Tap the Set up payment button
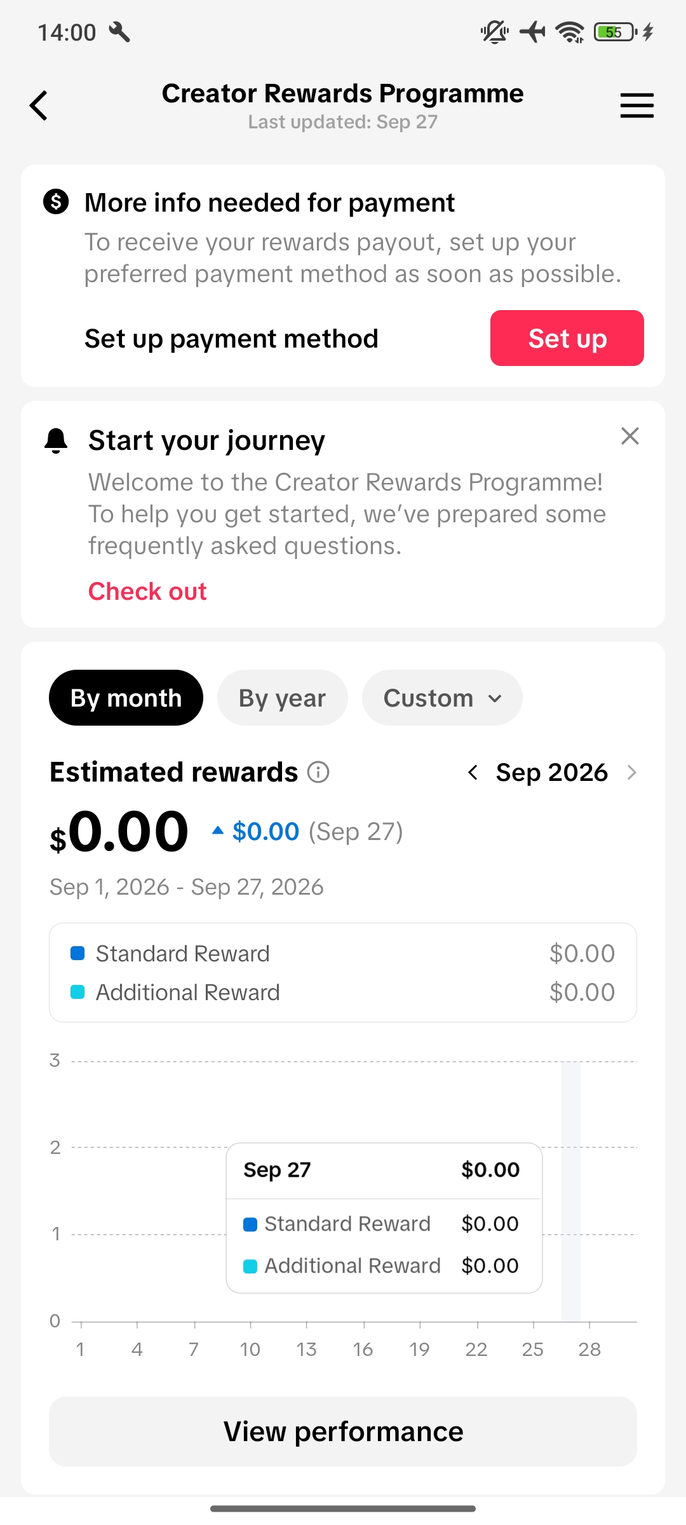The width and height of the screenshot is (686, 1525). click(x=567, y=338)
